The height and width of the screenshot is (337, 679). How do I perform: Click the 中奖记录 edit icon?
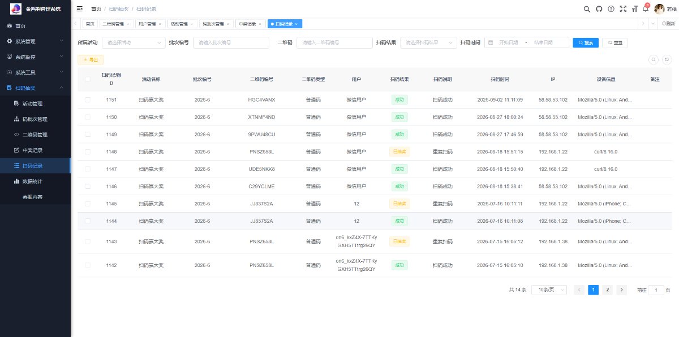(16, 150)
